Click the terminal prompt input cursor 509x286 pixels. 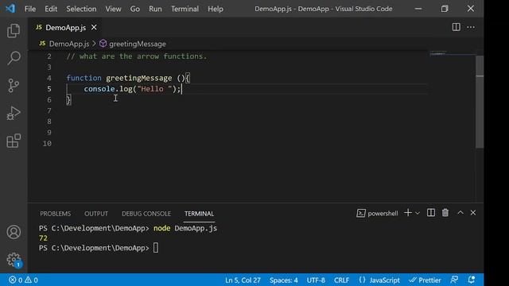tap(156, 248)
